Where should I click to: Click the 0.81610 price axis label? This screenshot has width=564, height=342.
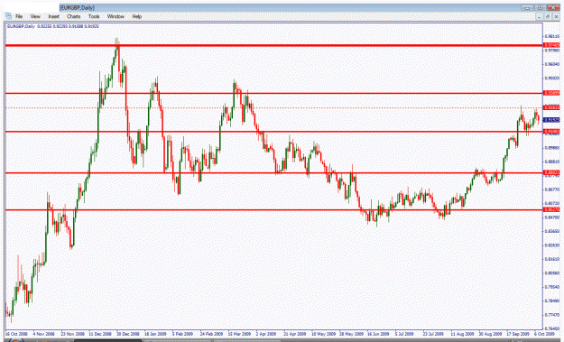tap(551, 259)
